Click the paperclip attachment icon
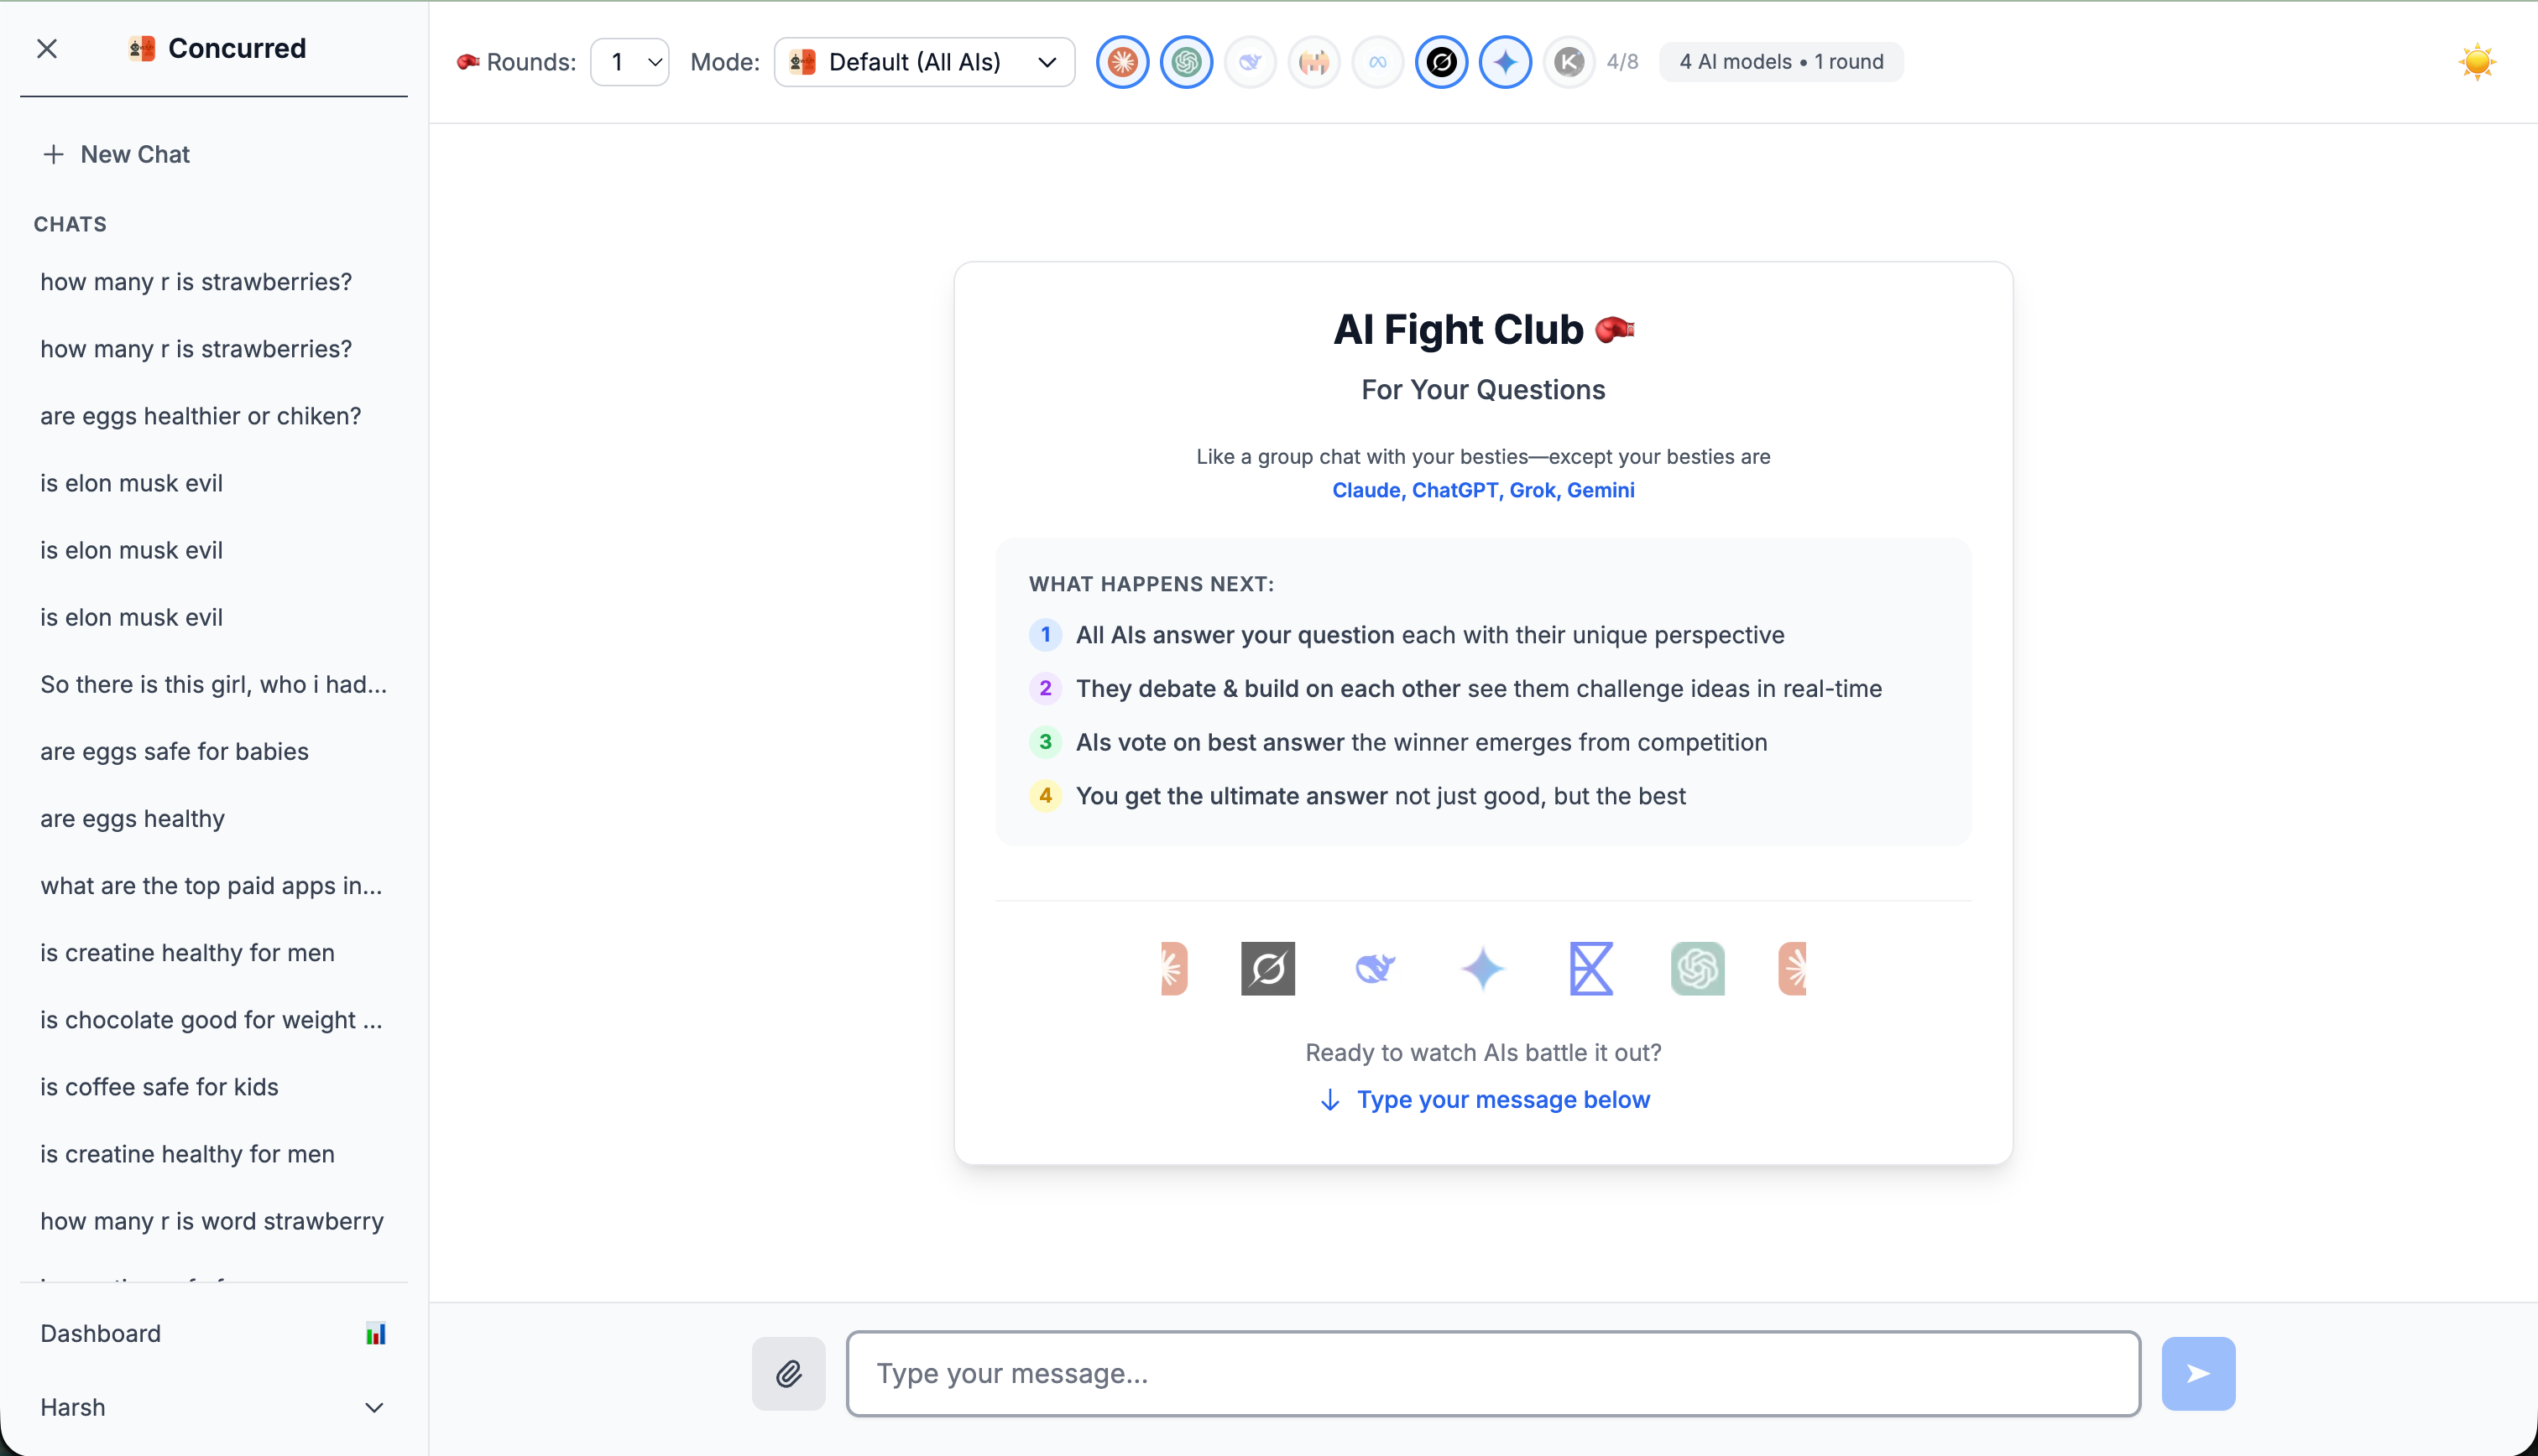2538x1456 pixels. click(x=788, y=1373)
